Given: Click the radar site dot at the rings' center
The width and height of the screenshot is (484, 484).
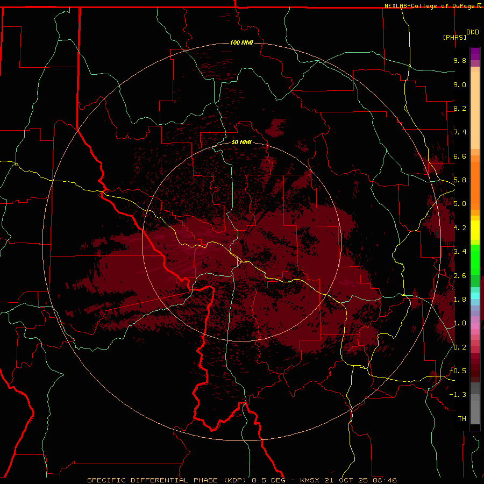Looking at the screenshot, I should point(242,241).
